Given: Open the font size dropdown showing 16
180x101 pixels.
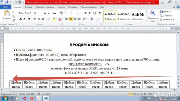Looking at the screenshot, I should click(x=42, y=13).
